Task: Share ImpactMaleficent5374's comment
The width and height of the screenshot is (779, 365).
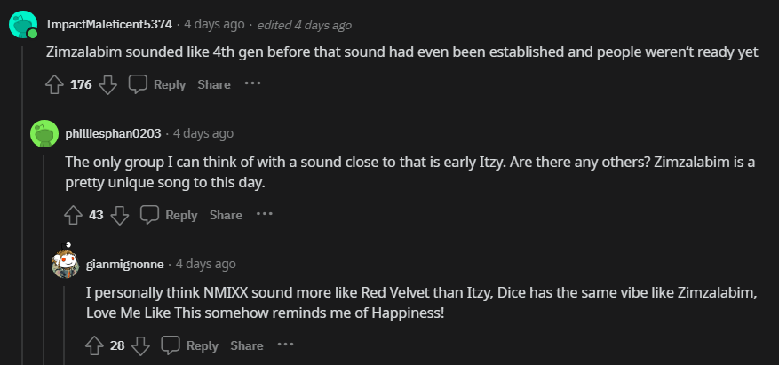Action: coord(214,84)
